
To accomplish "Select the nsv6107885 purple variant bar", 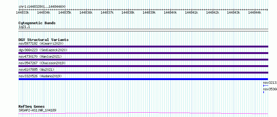I will click(x=143, y=73).
